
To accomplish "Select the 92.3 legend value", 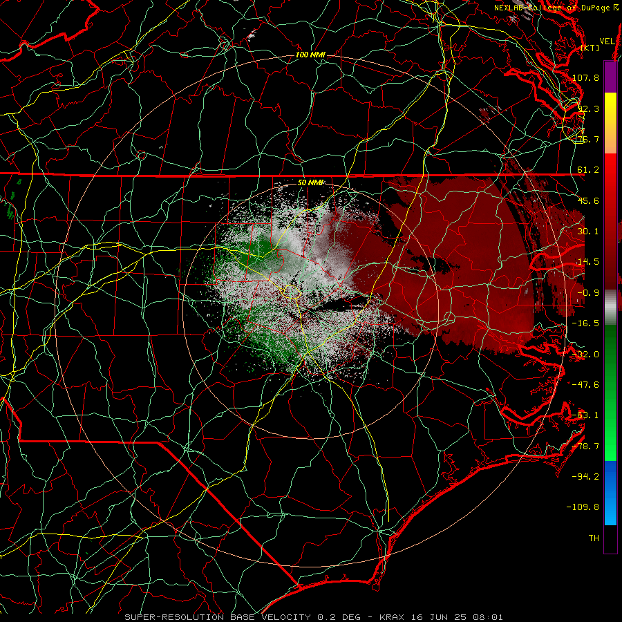I will click(x=588, y=109).
